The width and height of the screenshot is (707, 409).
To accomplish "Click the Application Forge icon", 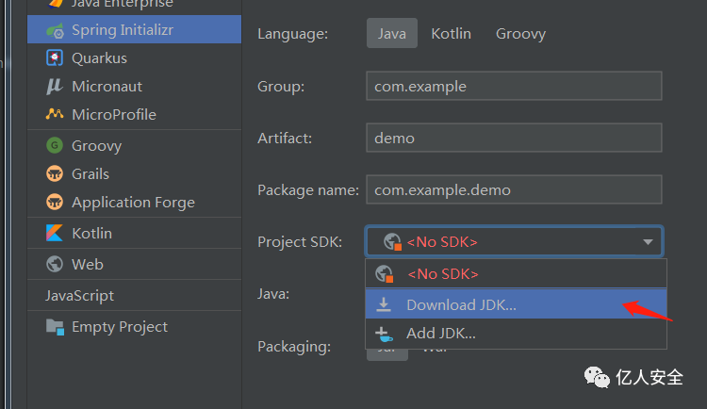I will (x=55, y=202).
